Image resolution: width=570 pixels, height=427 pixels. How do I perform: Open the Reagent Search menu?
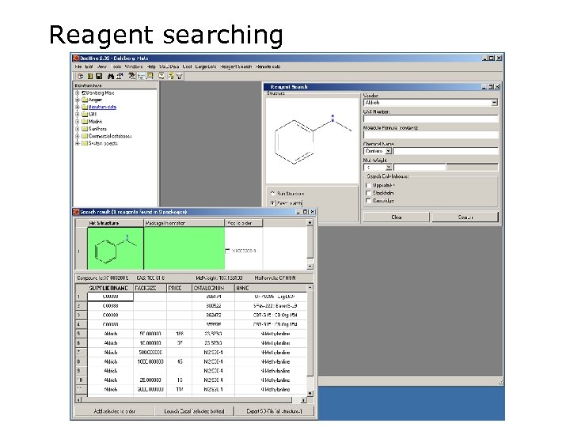236,66
